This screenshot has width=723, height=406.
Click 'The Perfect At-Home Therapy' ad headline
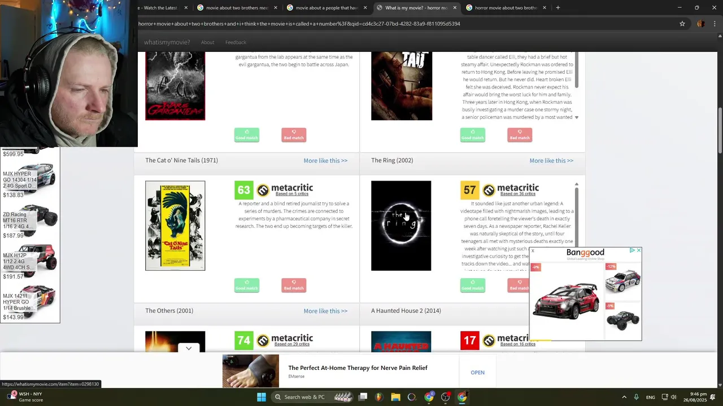[358, 368]
